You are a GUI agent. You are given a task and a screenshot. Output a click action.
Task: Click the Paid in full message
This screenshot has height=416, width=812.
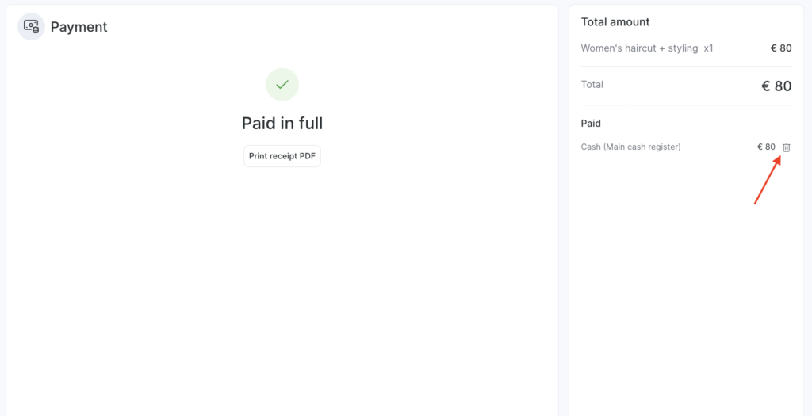click(282, 124)
